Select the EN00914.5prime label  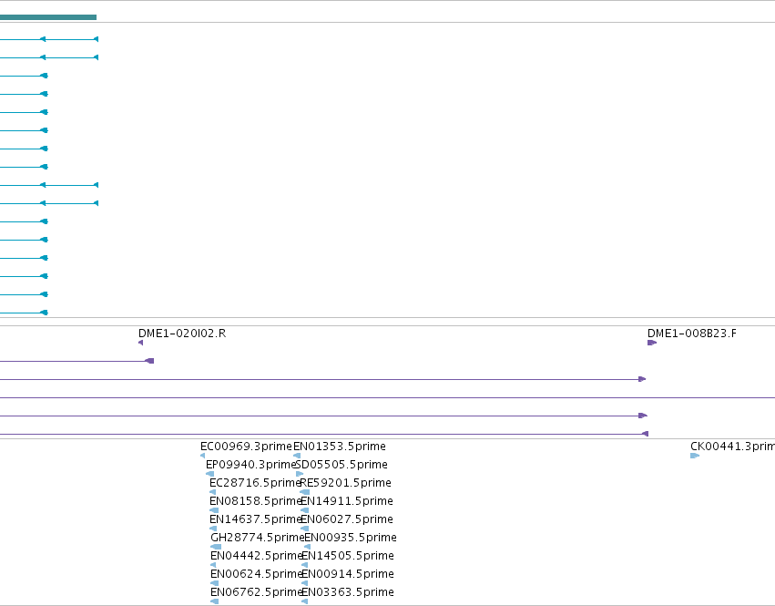(x=348, y=574)
